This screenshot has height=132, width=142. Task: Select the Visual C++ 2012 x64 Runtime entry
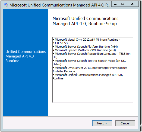[x=87, y=41]
